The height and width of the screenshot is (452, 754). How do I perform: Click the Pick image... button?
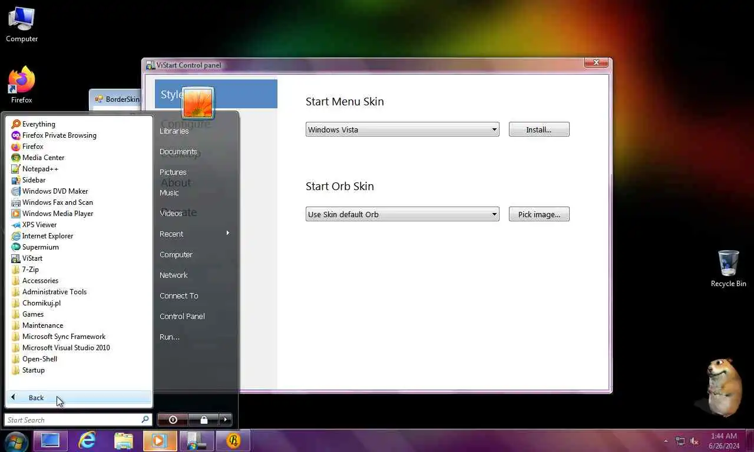coord(539,214)
